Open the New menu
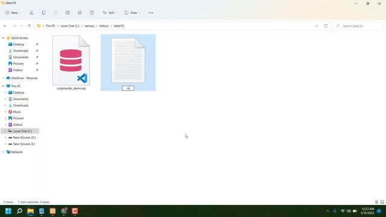Image resolution: width=386 pixels, height=217 pixels. click(13, 13)
